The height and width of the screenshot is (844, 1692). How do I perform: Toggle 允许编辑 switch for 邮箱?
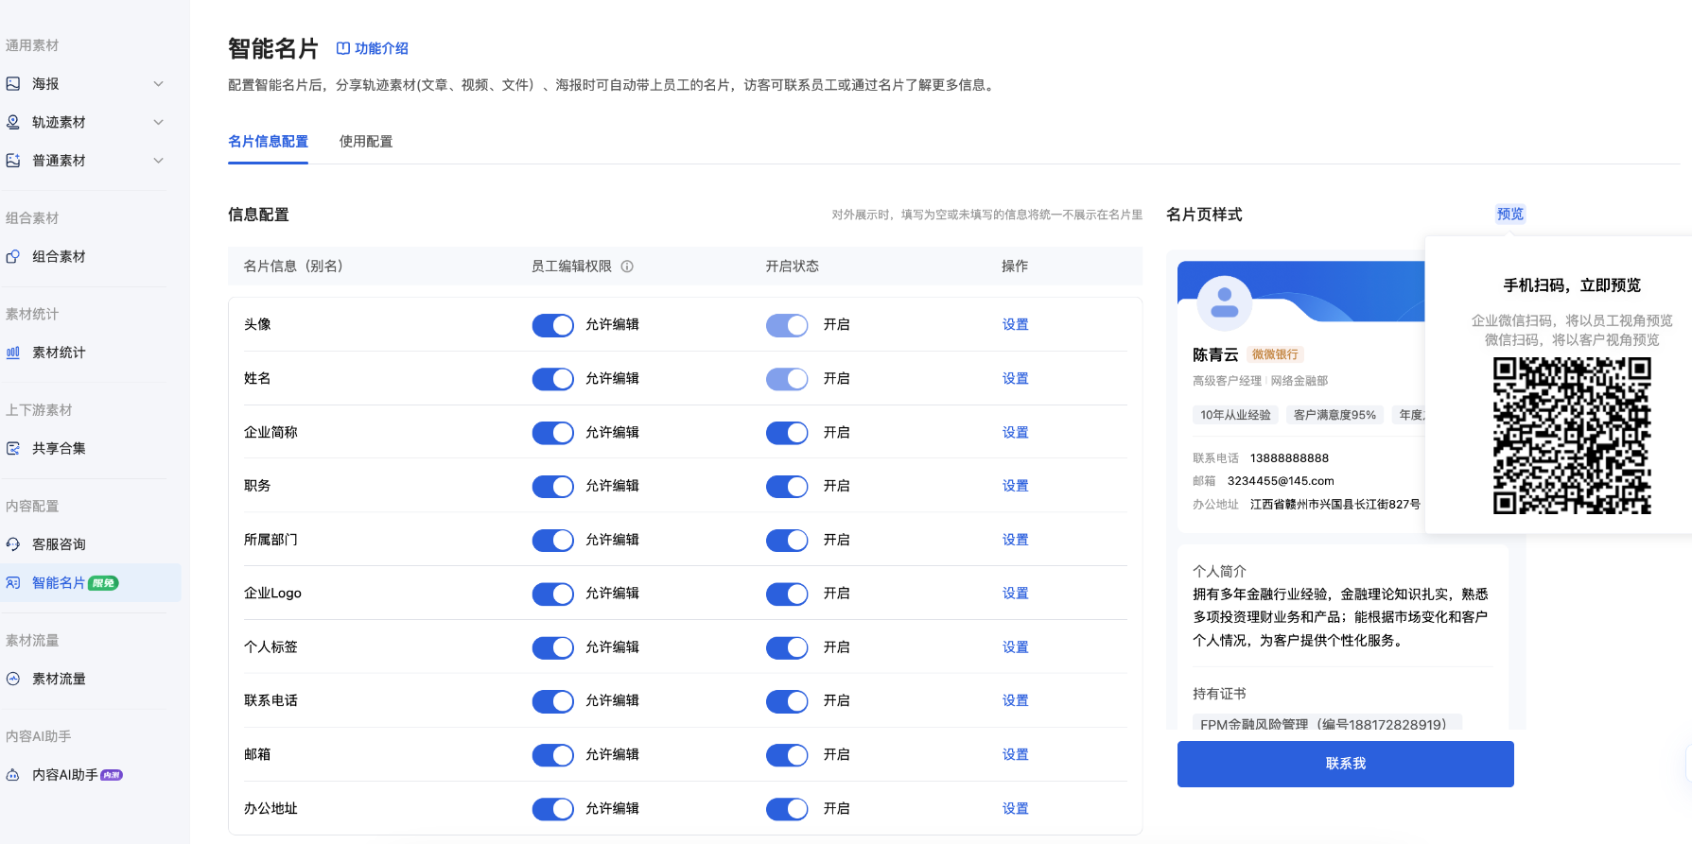[553, 755]
